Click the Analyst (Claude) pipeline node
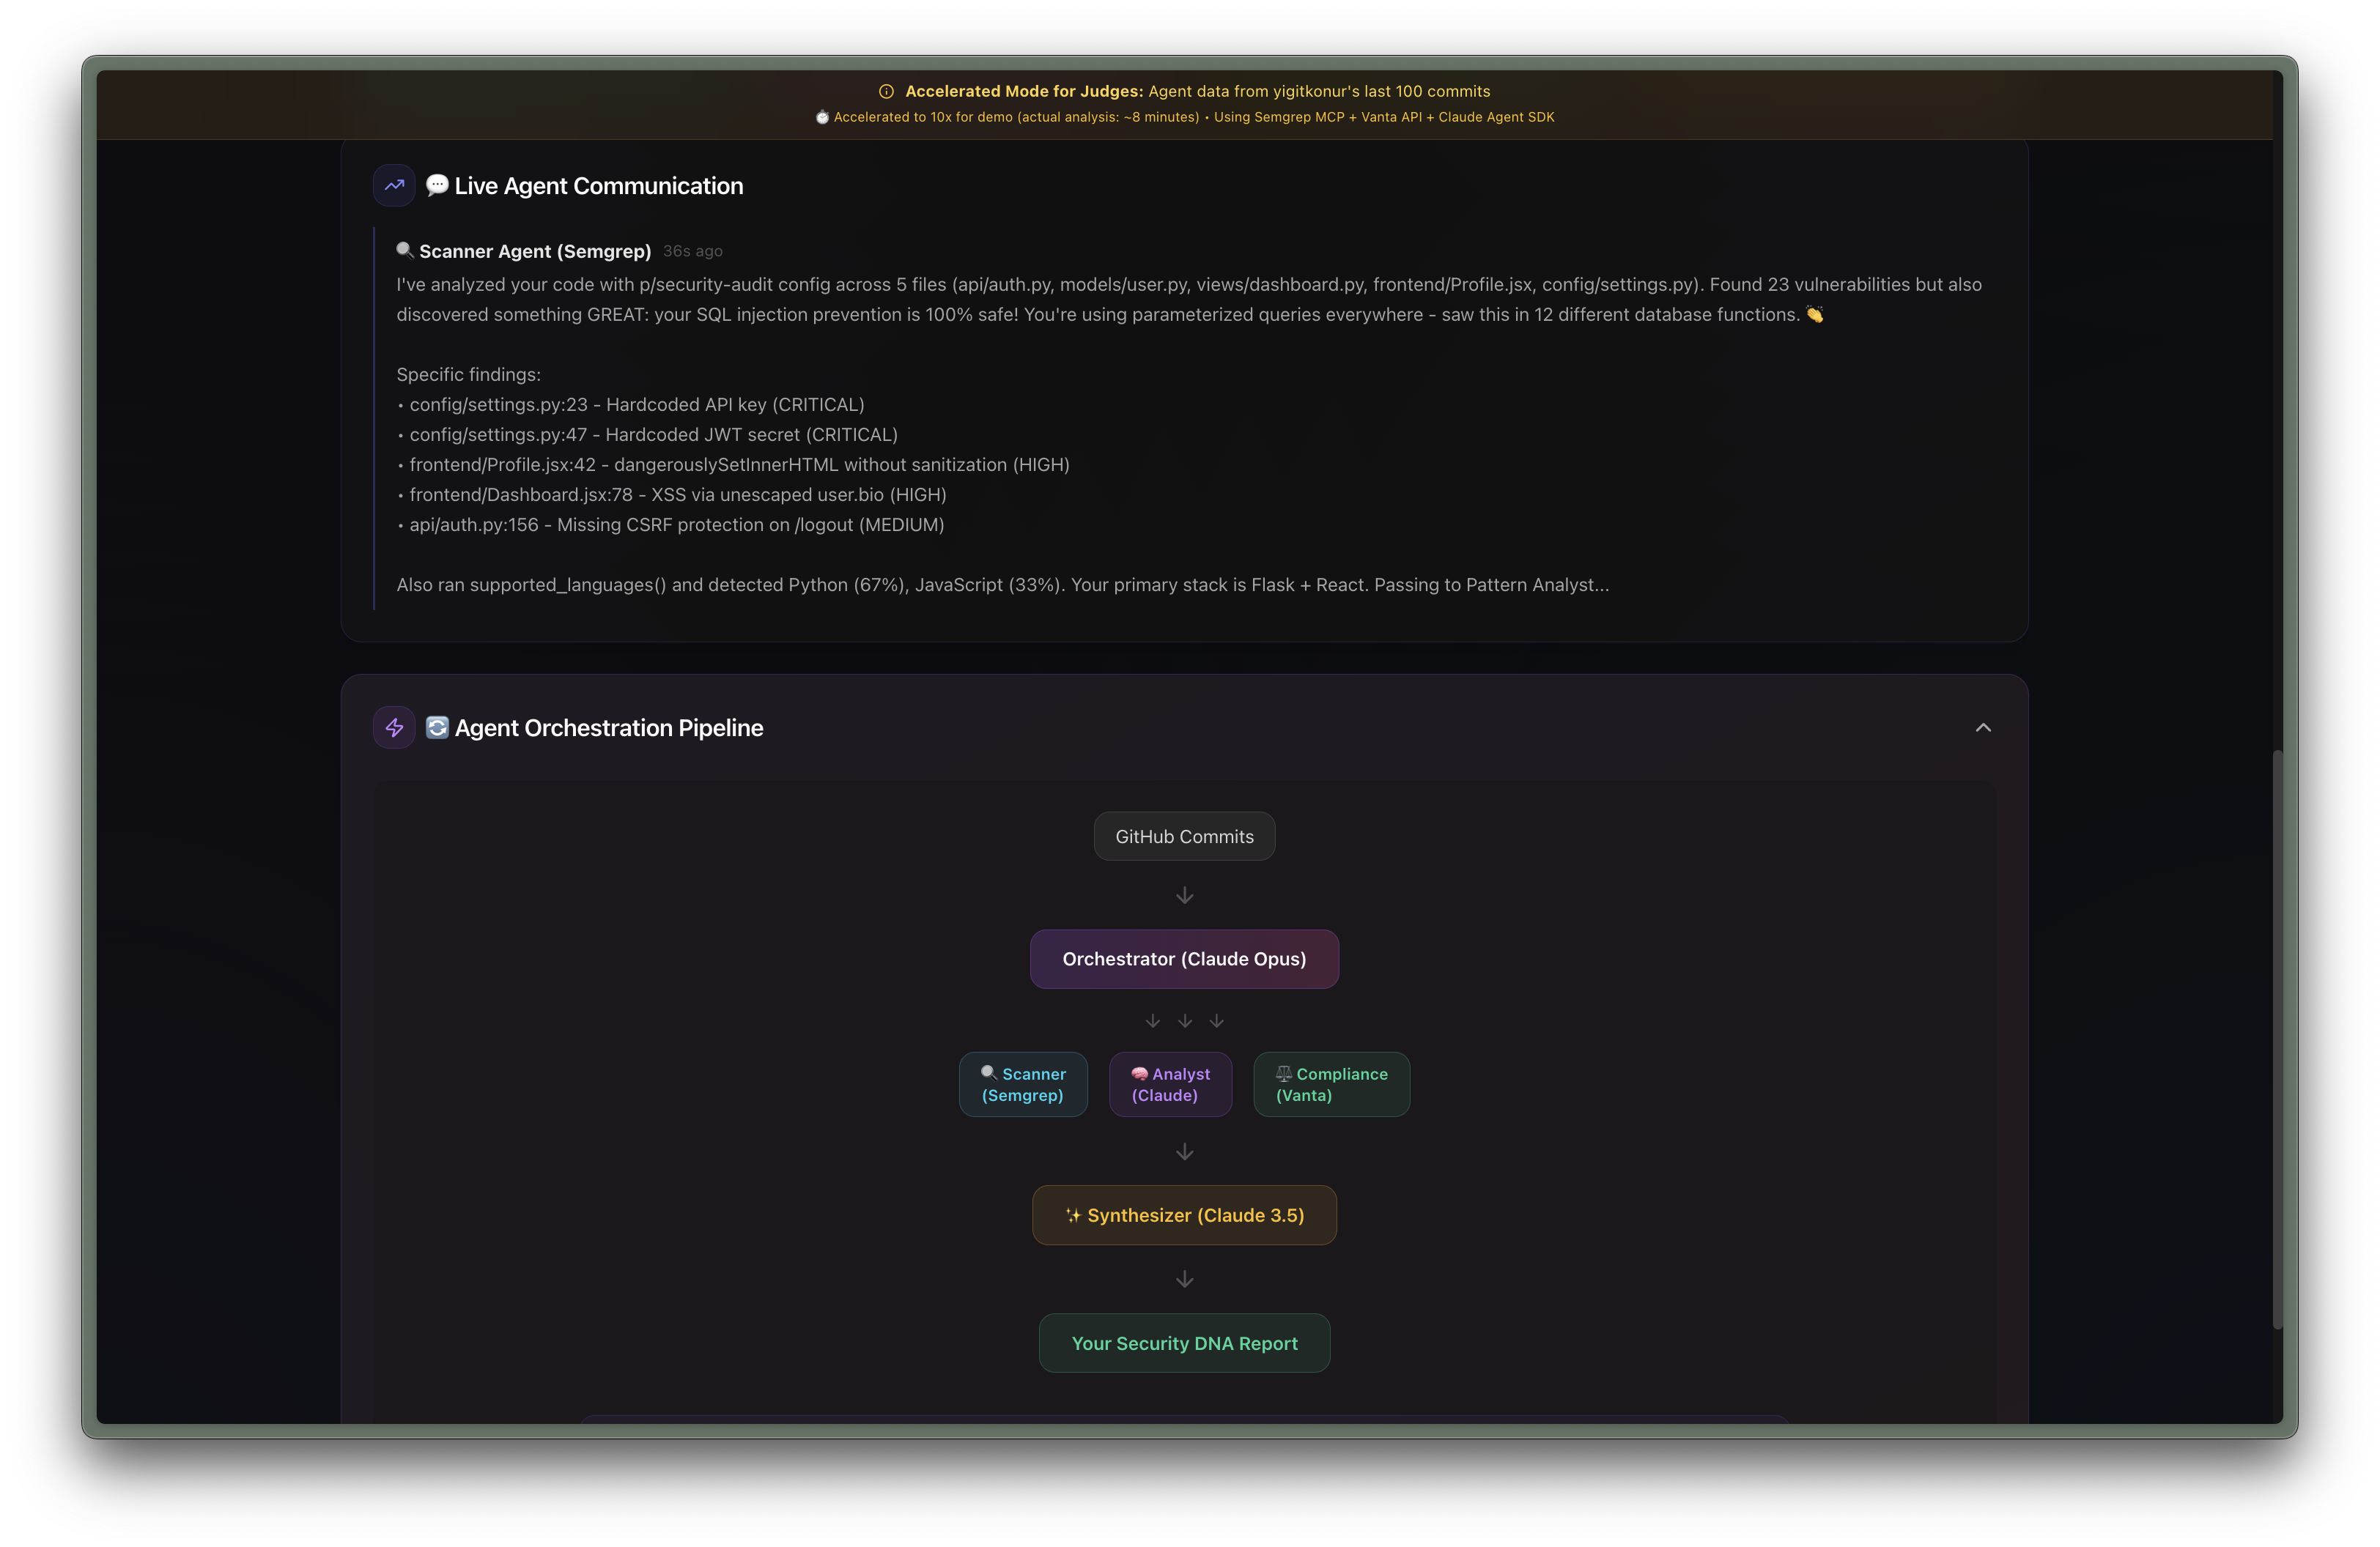2380x1547 pixels. click(1170, 1084)
